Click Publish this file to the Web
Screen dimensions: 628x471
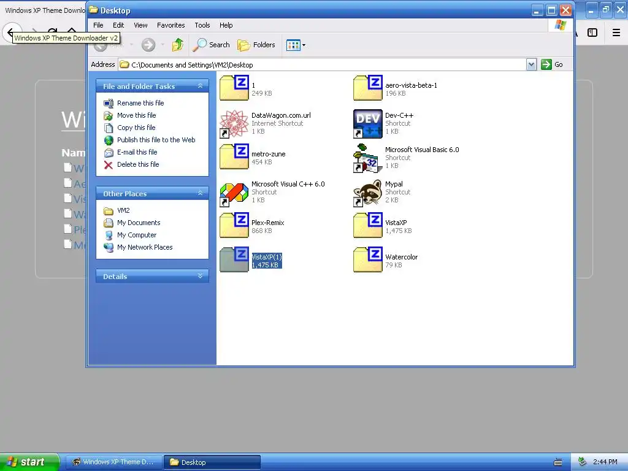pyautogui.click(x=156, y=140)
